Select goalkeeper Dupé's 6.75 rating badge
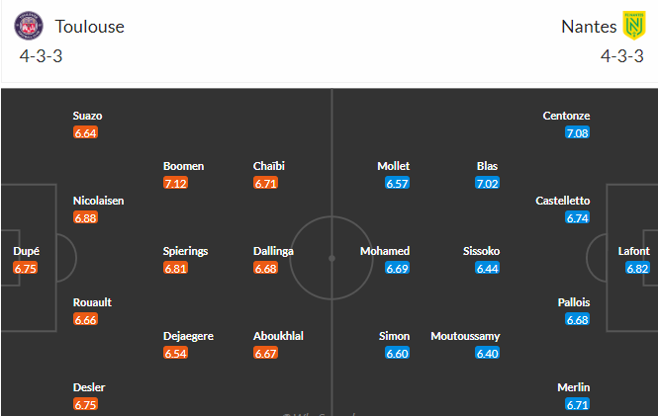This screenshot has width=658, height=416. point(27,268)
